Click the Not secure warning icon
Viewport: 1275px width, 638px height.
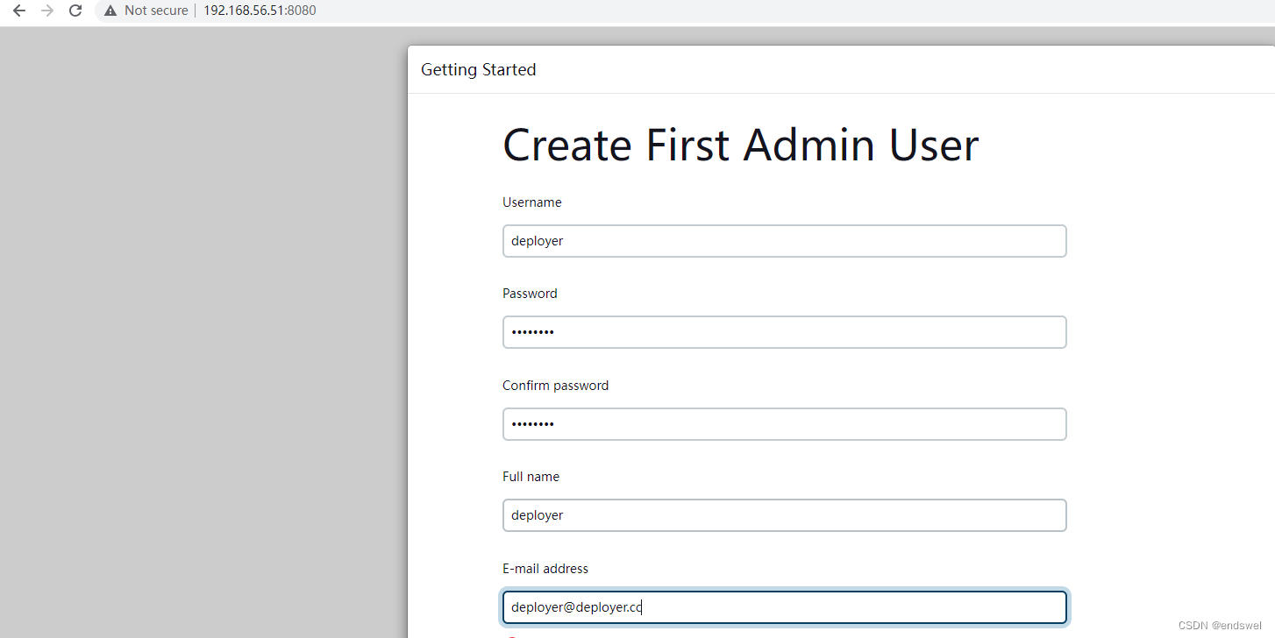110,11
